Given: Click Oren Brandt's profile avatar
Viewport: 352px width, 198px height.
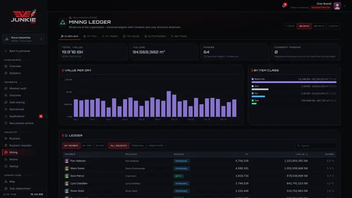Looking at the screenshot, I should [x=337, y=6].
